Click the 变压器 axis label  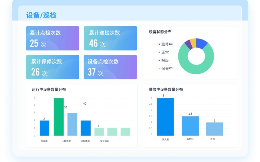[44, 141]
